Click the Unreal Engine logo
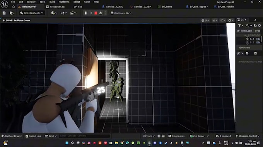Screen dimensions: 263x147 pyautogui.click(x=4, y=4)
